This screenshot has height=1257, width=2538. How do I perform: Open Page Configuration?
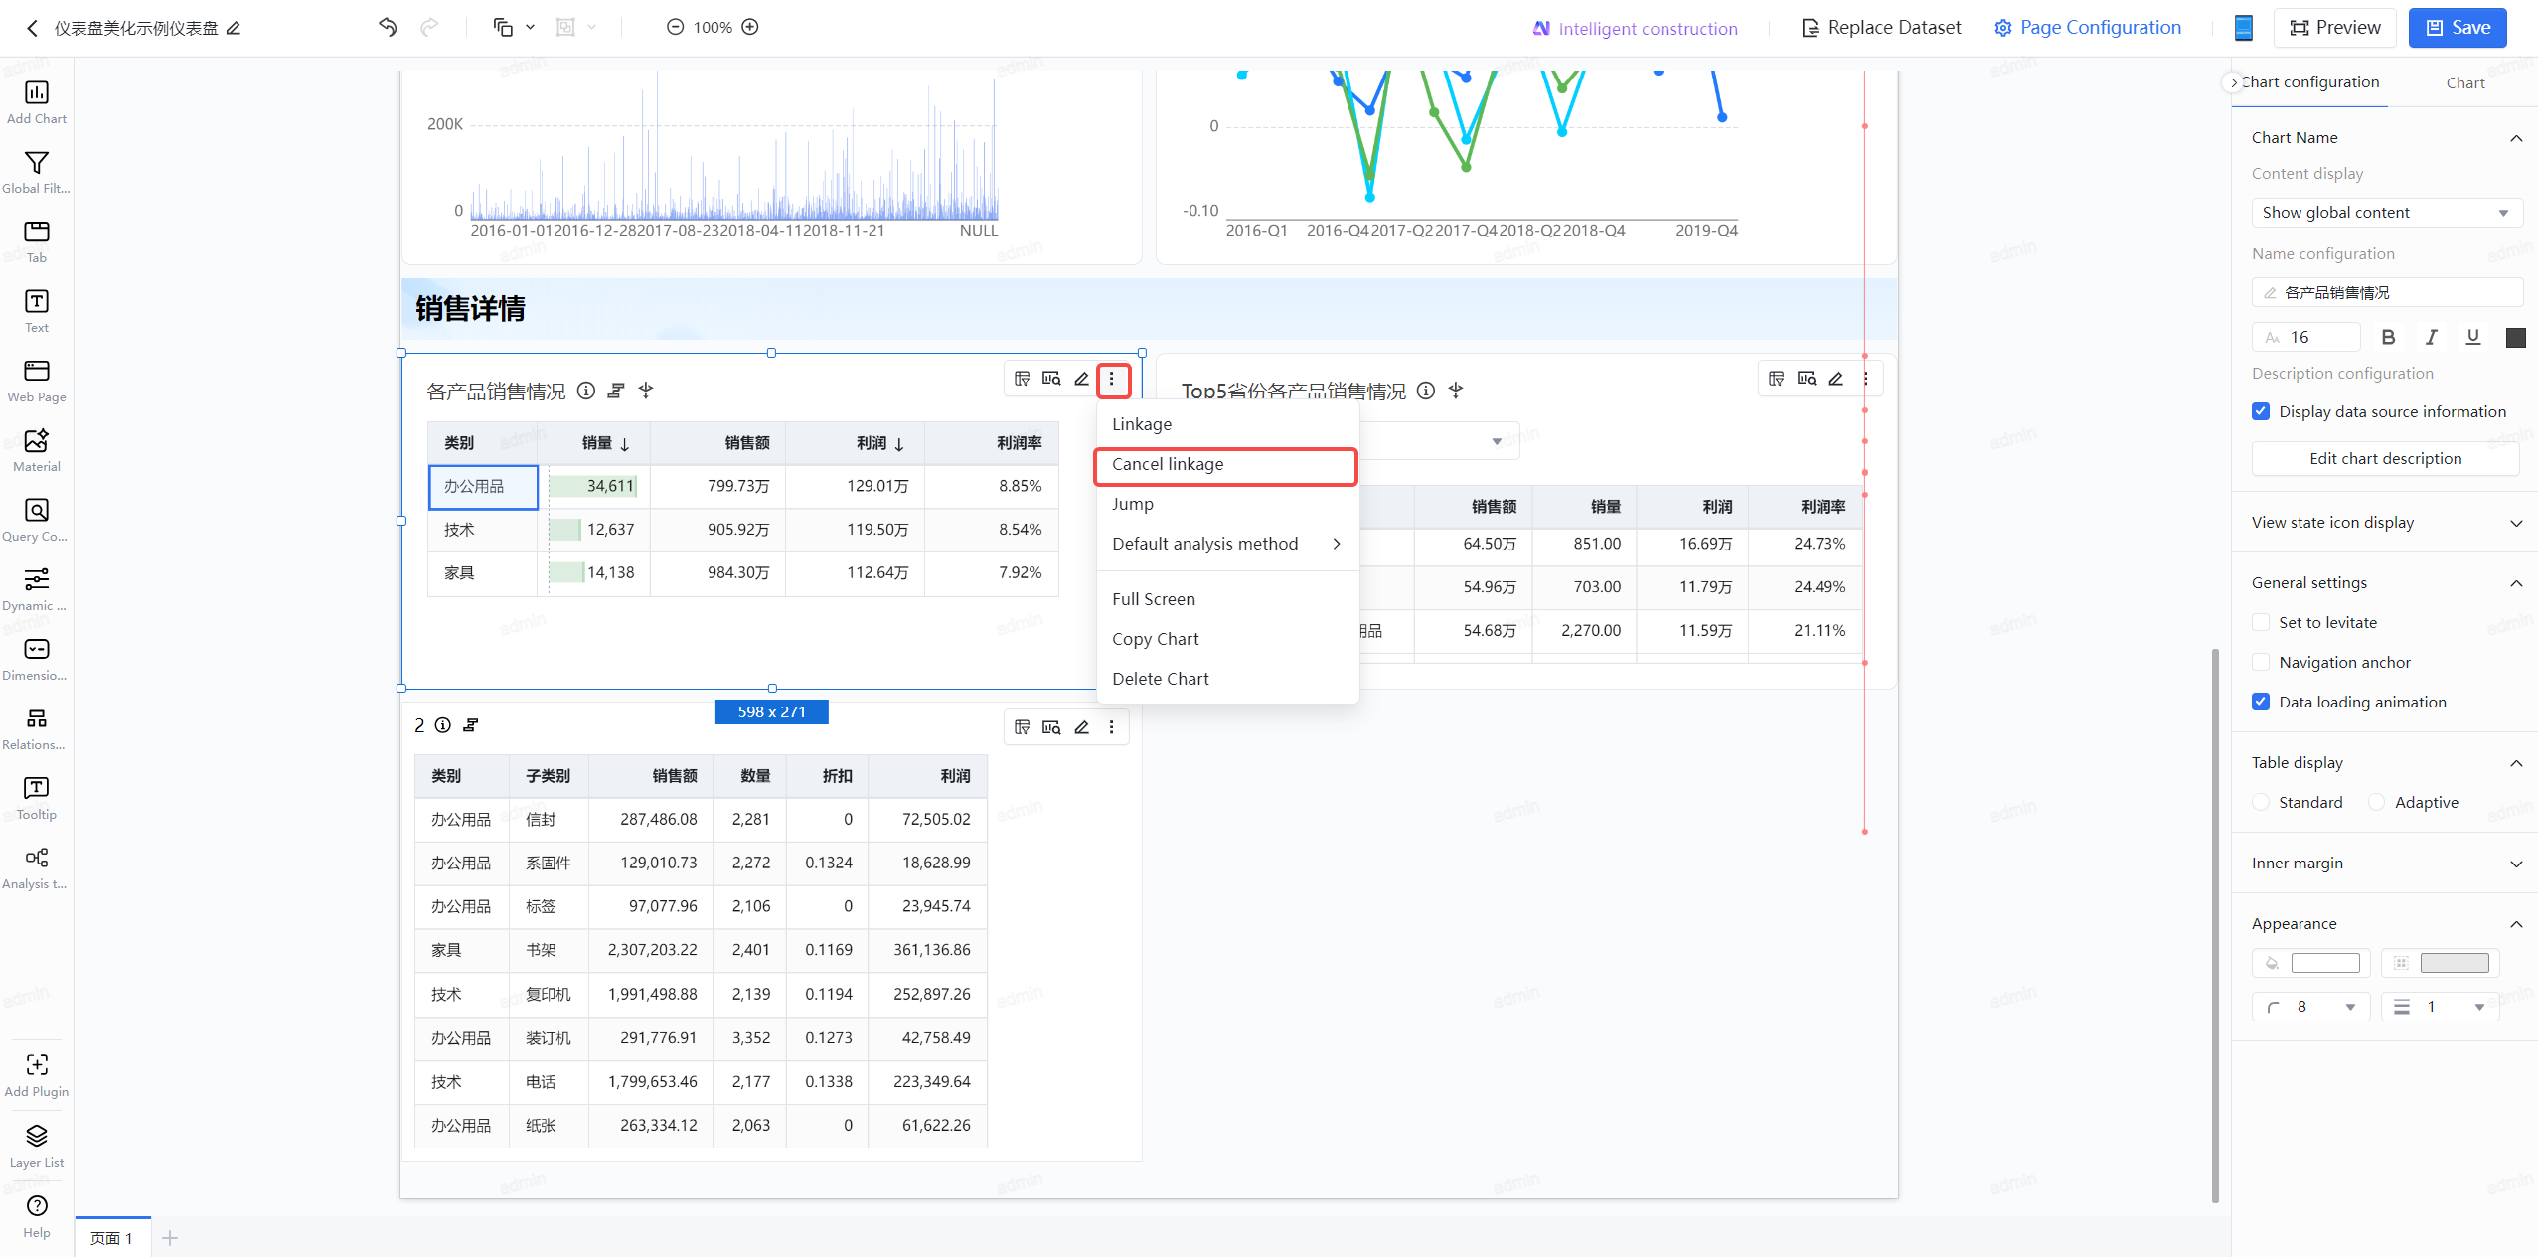2088,28
